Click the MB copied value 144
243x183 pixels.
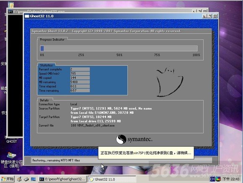80,78
